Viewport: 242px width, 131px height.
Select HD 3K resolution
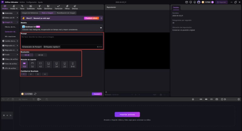pyautogui.click(x=41, y=55)
